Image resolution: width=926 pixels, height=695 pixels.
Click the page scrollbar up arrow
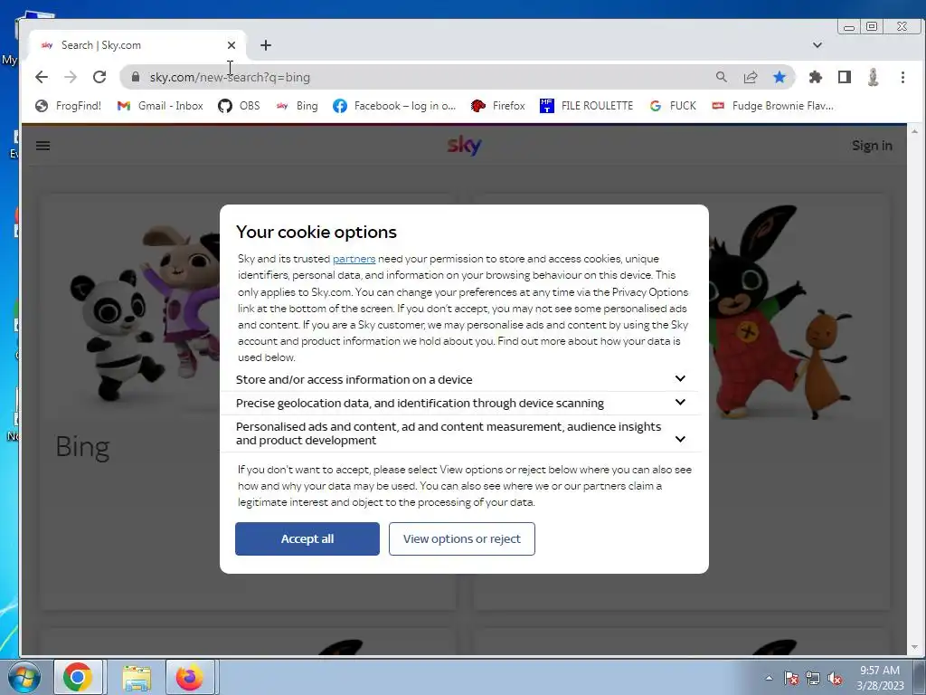[915, 131]
